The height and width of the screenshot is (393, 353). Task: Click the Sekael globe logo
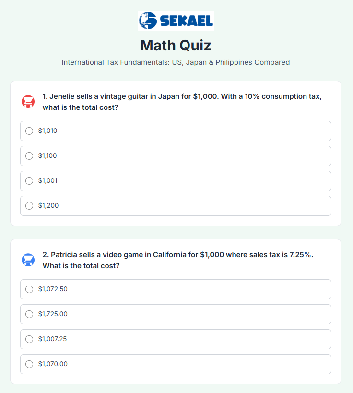click(x=148, y=21)
